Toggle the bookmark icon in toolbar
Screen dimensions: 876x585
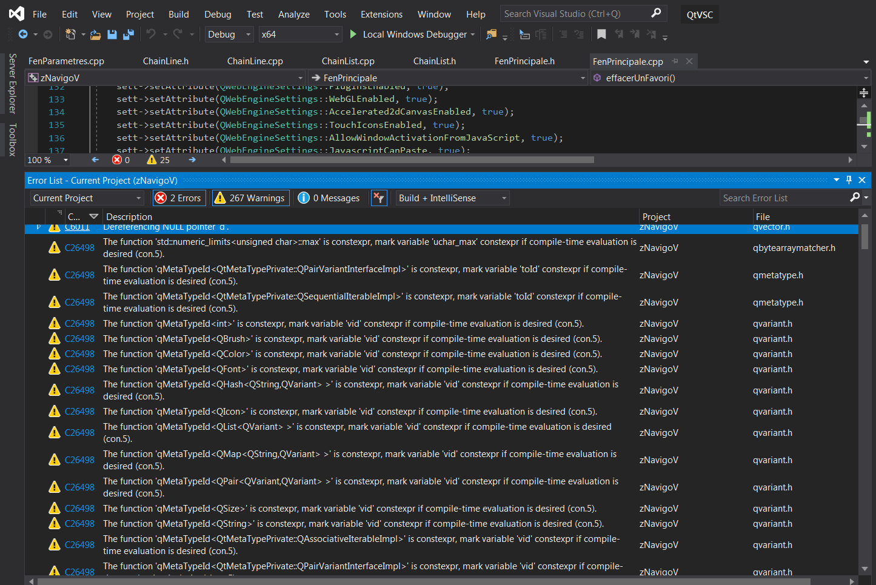(x=601, y=35)
